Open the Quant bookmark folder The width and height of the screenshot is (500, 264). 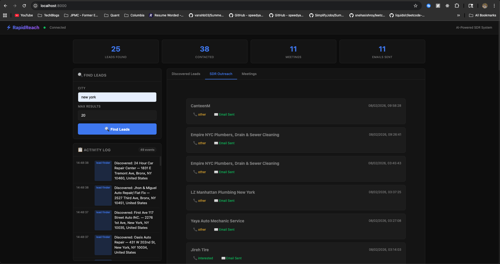point(112,15)
